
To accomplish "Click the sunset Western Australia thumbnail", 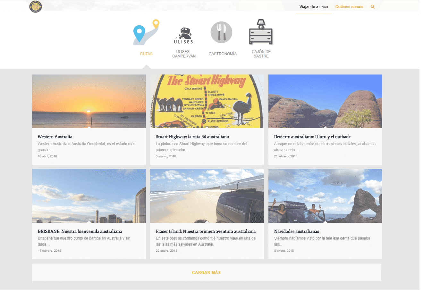I will [89, 101].
